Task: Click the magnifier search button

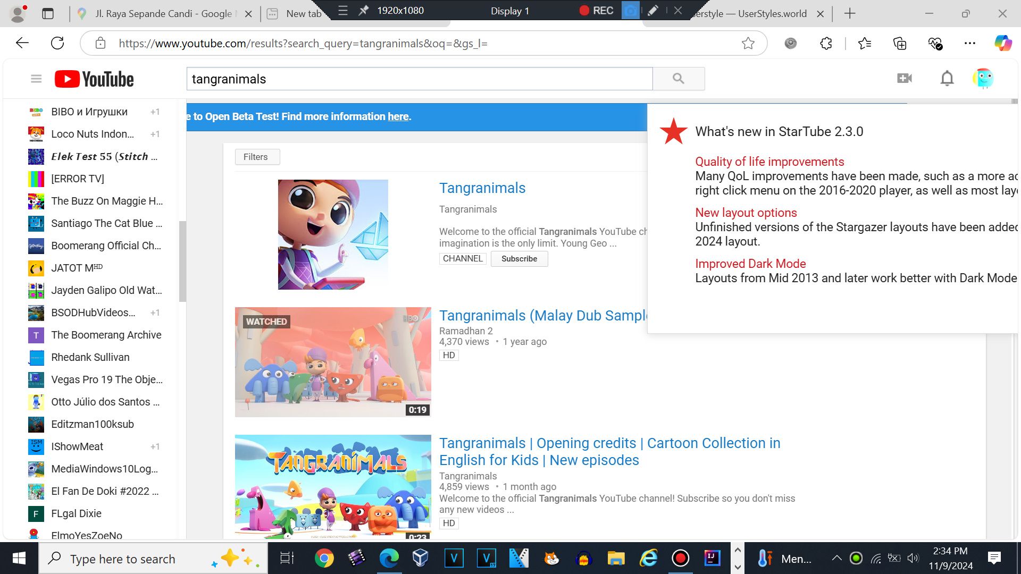Action: click(x=679, y=79)
